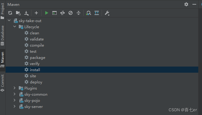Show Maven dependencies diagram
Image resolution: width=202 pixels, height=115 pixels.
click(x=88, y=13)
